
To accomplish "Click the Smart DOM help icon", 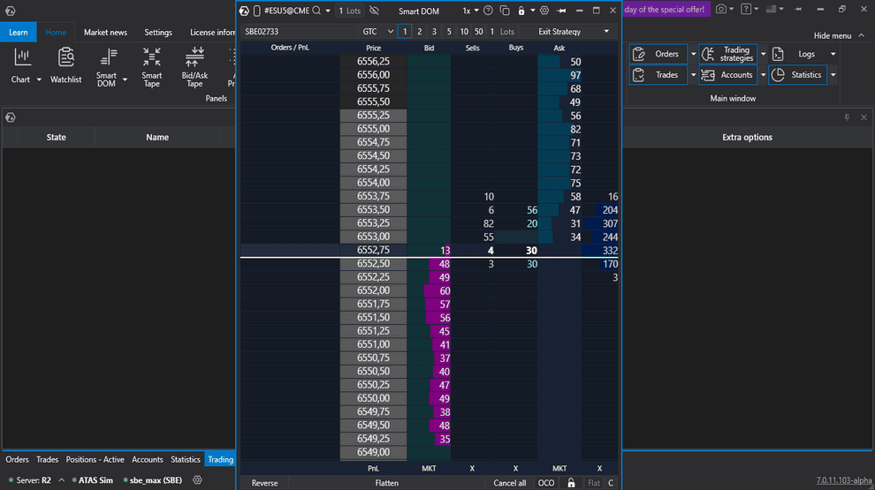I will tap(488, 11).
